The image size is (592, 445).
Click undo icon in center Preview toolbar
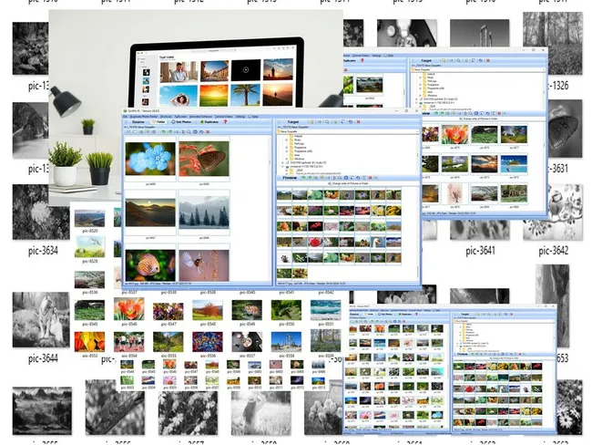pos(358,178)
